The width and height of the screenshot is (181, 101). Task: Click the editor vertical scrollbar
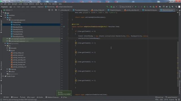(178, 64)
